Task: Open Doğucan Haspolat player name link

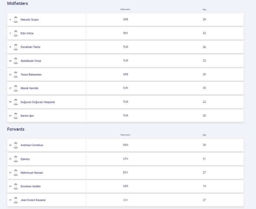Action: (x=38, y=102)
